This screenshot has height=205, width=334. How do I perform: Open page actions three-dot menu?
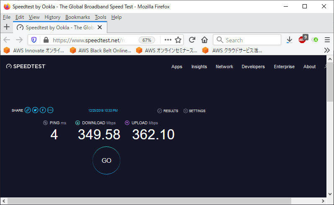tap(168, 40)
